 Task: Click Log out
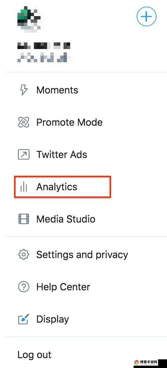(34, 355)
